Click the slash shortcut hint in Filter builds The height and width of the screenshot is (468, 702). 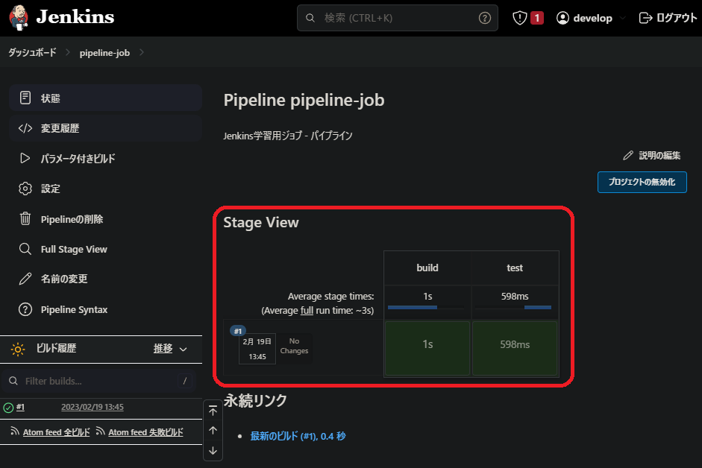[x=185, y=381]
